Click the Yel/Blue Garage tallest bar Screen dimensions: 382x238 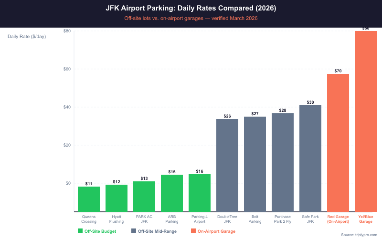(x=366, y=121)
